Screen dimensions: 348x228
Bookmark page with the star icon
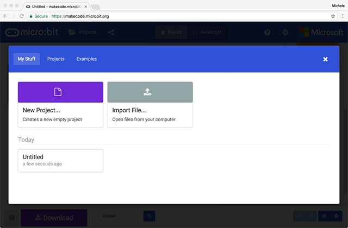tap(332, 16)
